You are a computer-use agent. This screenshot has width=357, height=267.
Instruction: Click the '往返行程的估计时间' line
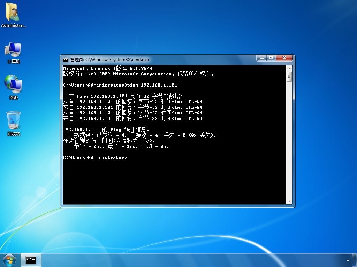coord(109,141)
